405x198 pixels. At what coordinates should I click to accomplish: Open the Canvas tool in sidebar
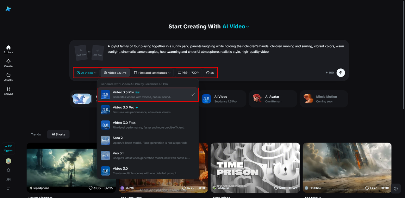[x=9, y=91]
